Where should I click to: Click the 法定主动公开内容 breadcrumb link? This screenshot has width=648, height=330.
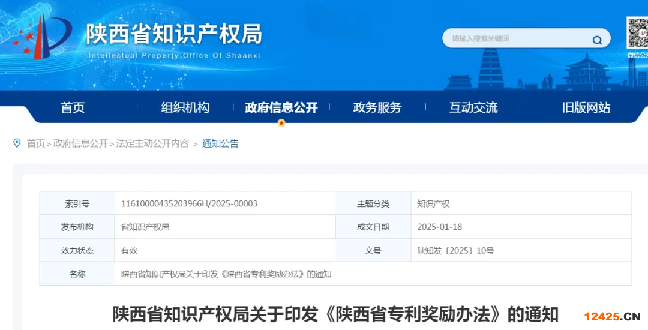click(152, 143)
